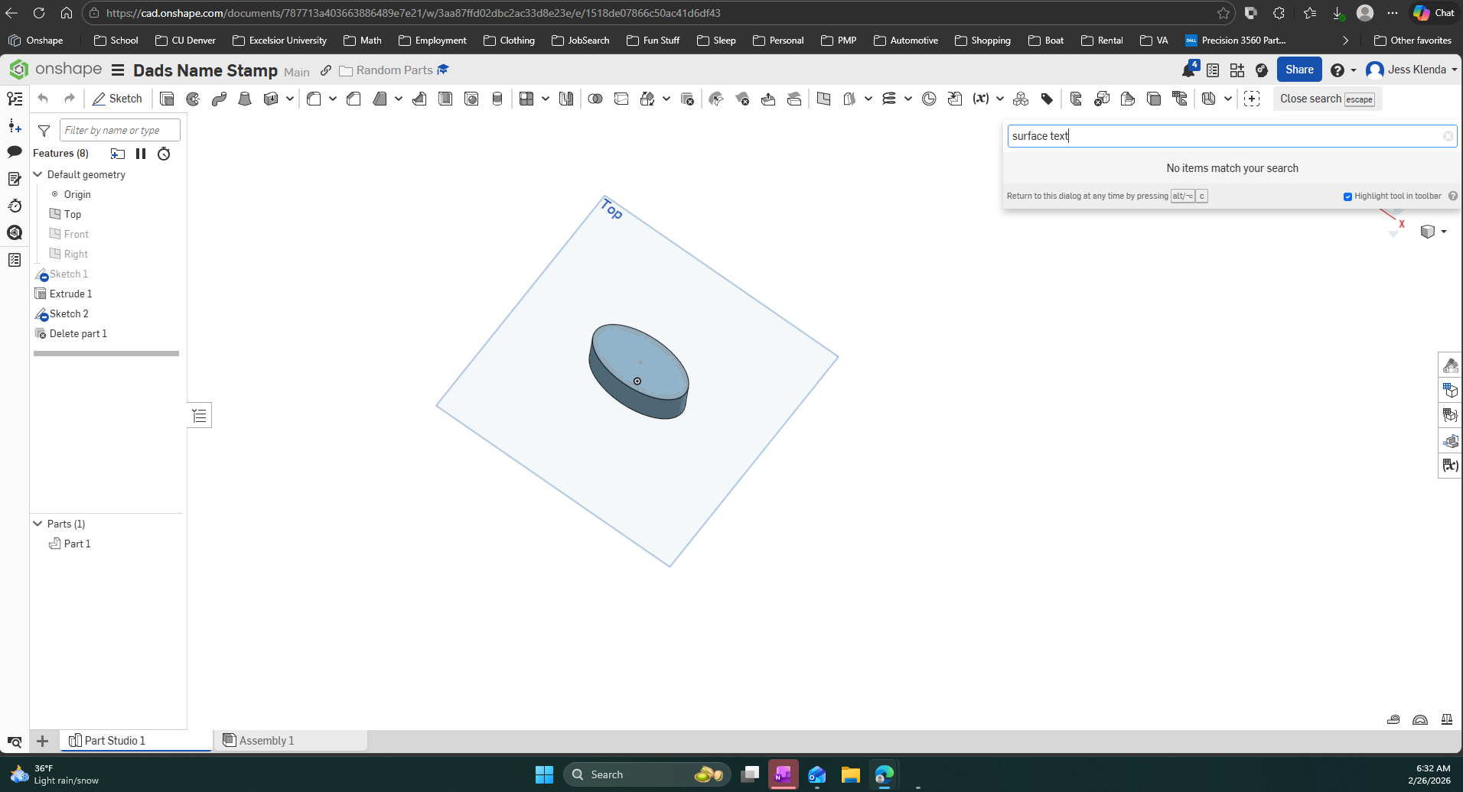The image size is (1463, 792).
Task: Click the rollback pause bars icon
Action: pyautogui.click(x=141, y=154)
